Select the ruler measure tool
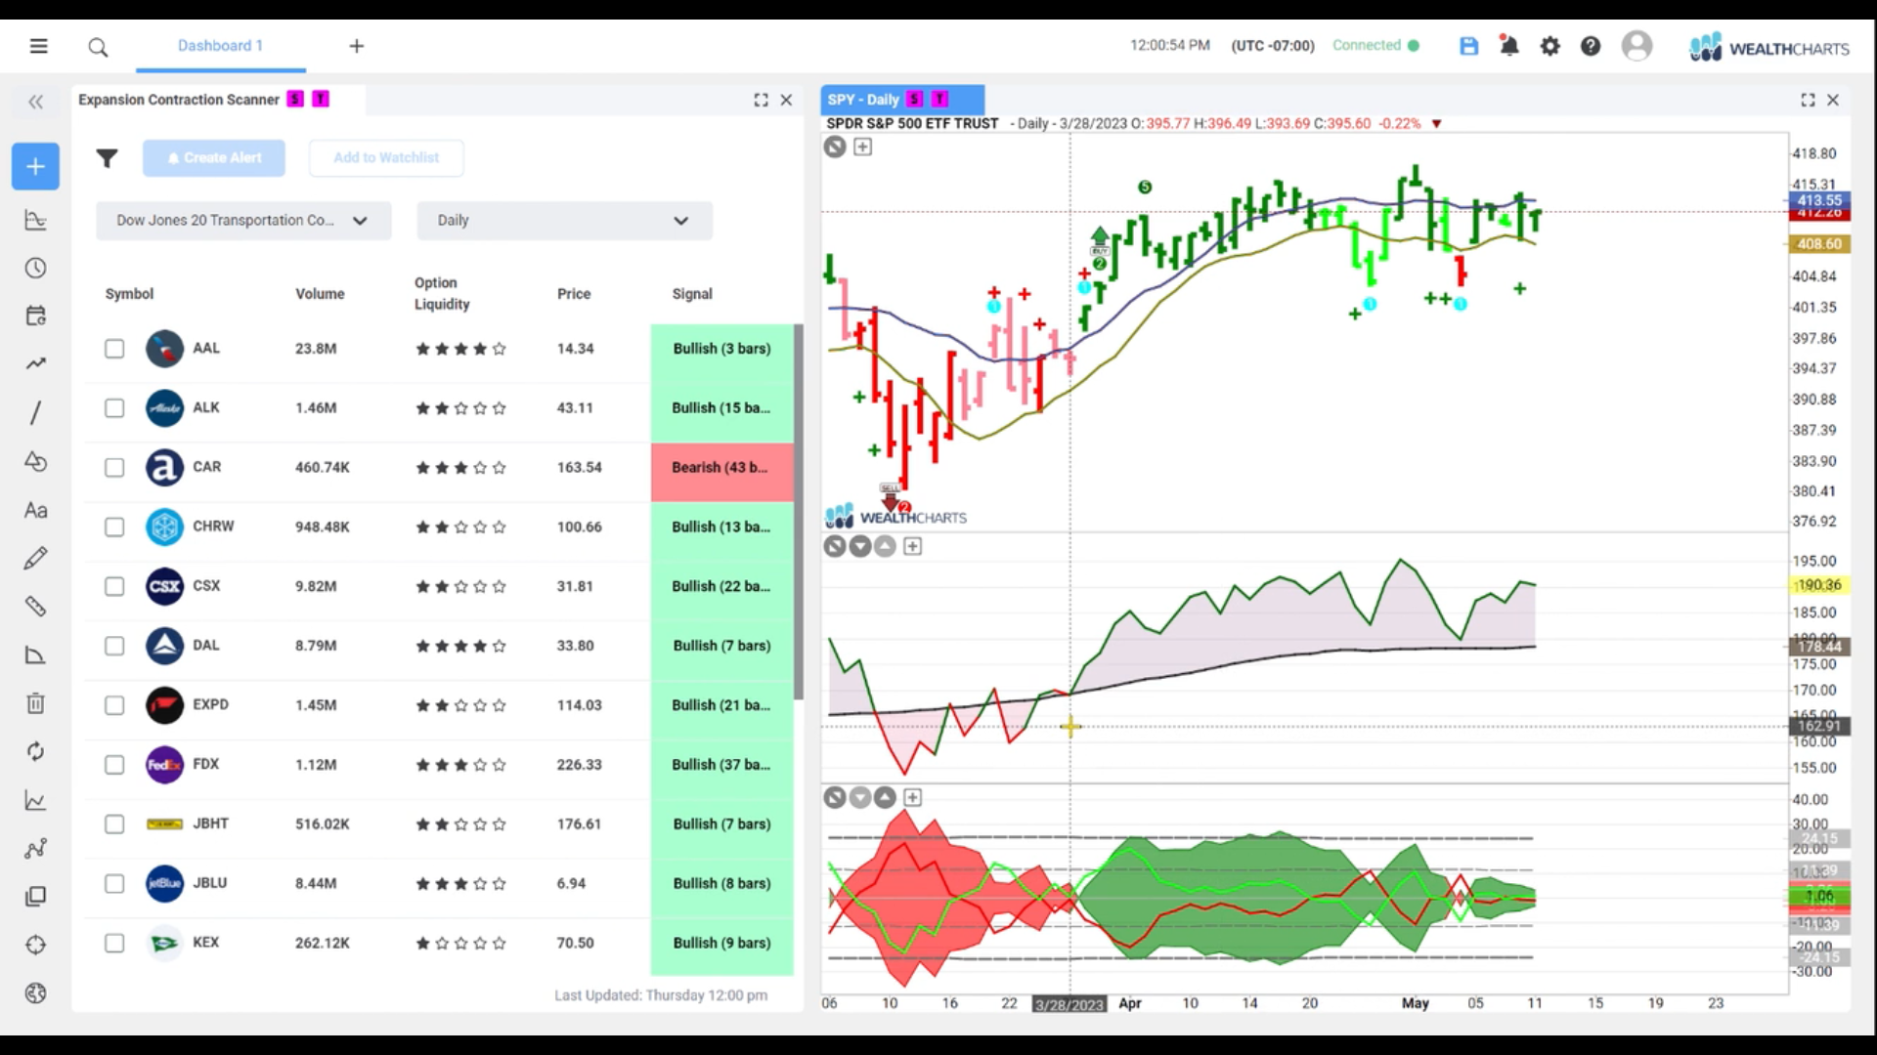The width and height of the screenshot is (1877, 1055). coord(35,607)
